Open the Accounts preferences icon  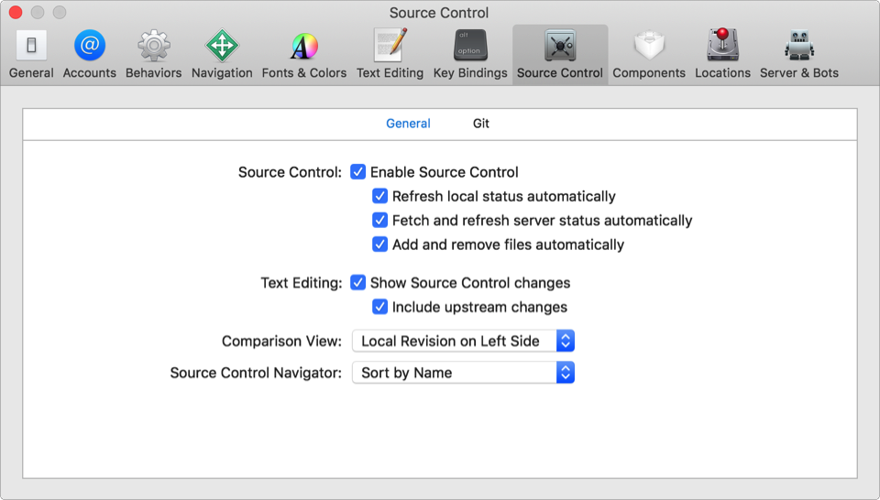(90, 46)
